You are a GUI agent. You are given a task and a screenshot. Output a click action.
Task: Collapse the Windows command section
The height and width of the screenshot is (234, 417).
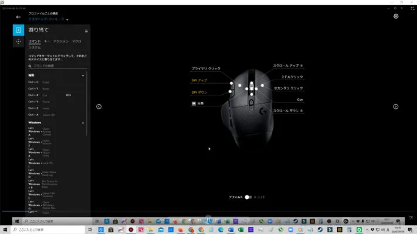(x=83, y=123)
